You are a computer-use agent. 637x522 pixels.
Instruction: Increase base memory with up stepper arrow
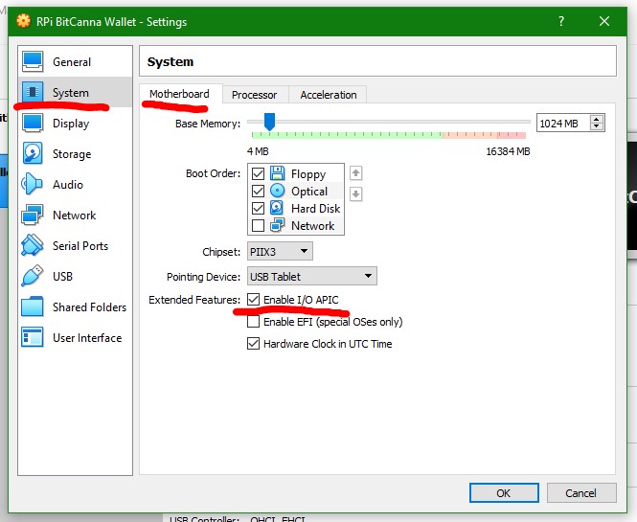pos(597,120)
